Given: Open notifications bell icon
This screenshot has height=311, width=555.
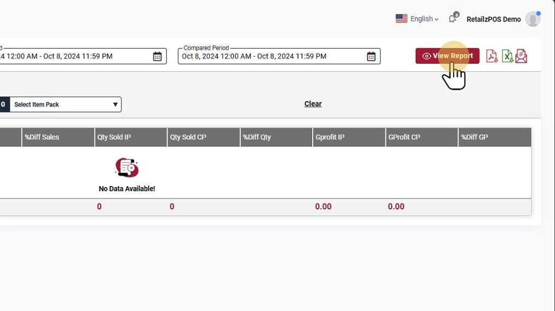Looking at the screenshot, I should [x=453, y=18].
